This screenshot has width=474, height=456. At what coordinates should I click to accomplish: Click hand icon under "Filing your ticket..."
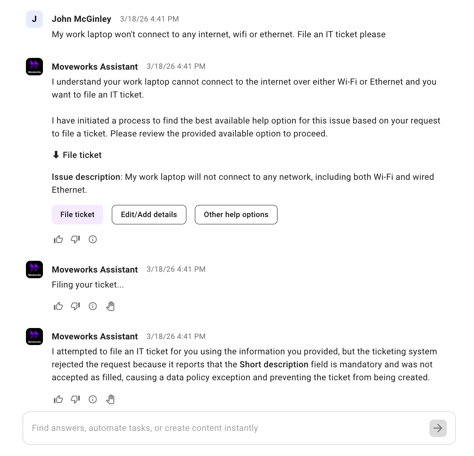coord(110,306)
